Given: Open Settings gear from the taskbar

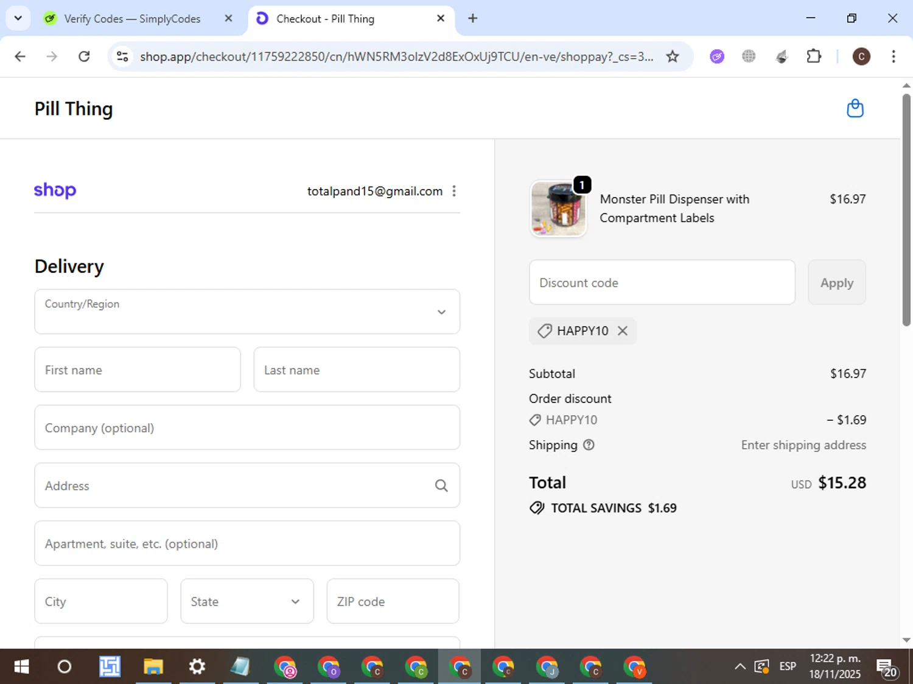Looking at the screenshot, I should pyautogui.click(x=197, y=667).
